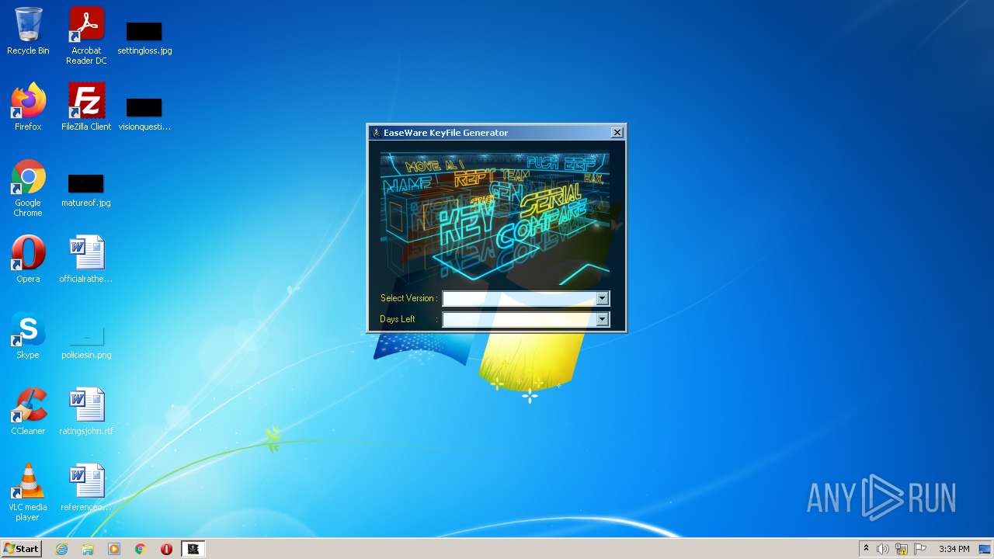Viewport: 994px width, 559px height.
Task: Open the Days Left dropdown arrow
Action: coord(603,319)
